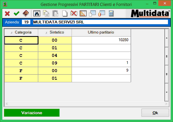Select Categoria cell F of row 01
The height and width of the screenshot is (122, 173).
point(21,78)
